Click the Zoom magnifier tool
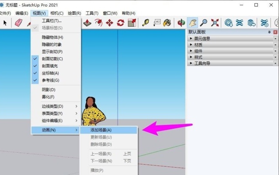279x175 pixels. click(204, 23)
